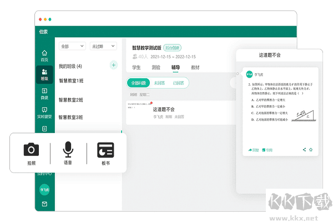Image resolution: width=333 pixels, height=222 pixels.
Task: Switch to the 辅导 tab
Action: point(175,68)
